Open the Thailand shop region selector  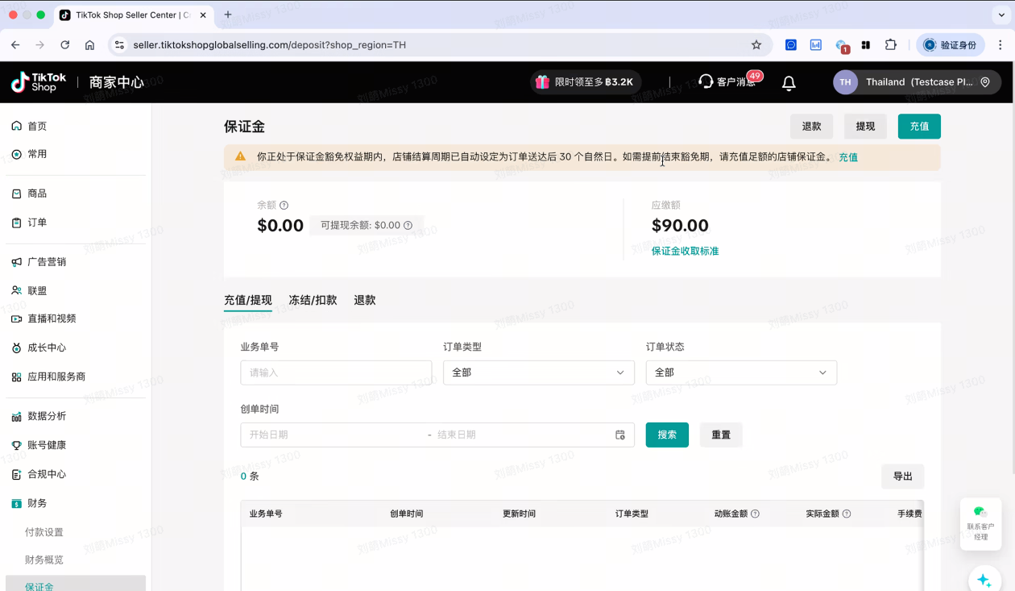[918, 82]
